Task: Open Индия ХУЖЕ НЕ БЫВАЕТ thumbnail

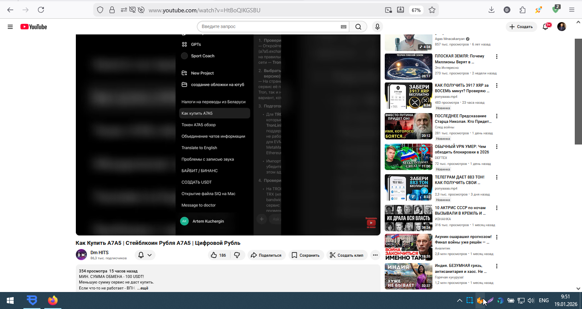Action: [x=409, y=276]
